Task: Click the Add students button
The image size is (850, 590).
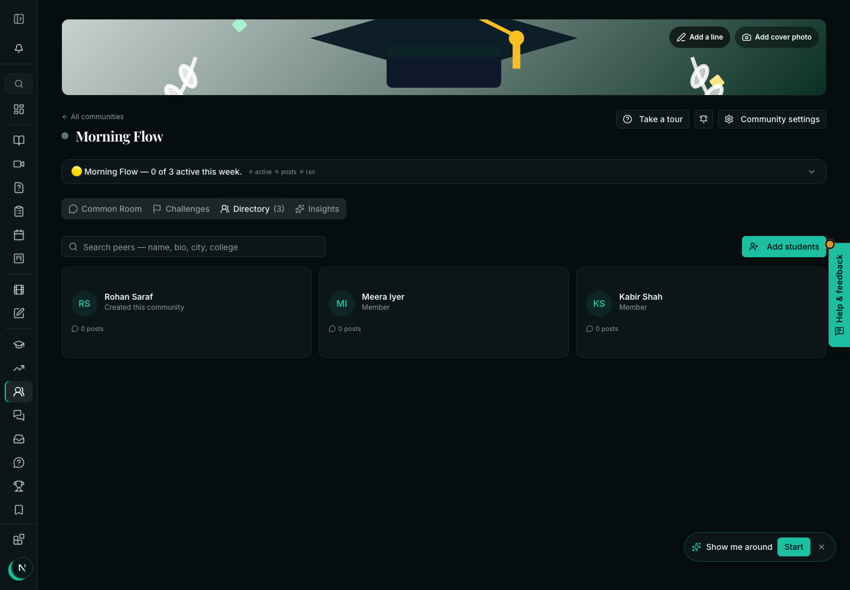Action: (x=784, y=247)
